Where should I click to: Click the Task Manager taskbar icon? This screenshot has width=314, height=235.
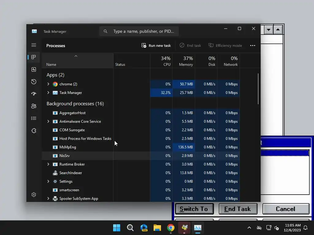click(x=198, y=228)
